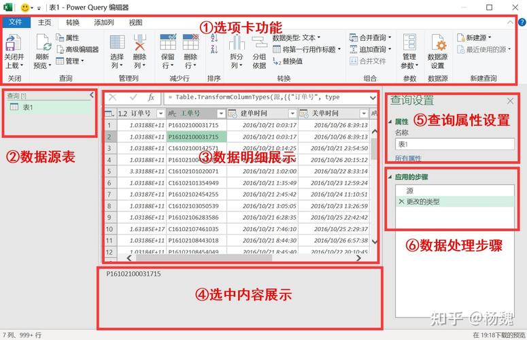Screen dimensions: 527x340
Task: Open the 数据类型: 文本 dropdown
Action: click(x=296, y=37)
